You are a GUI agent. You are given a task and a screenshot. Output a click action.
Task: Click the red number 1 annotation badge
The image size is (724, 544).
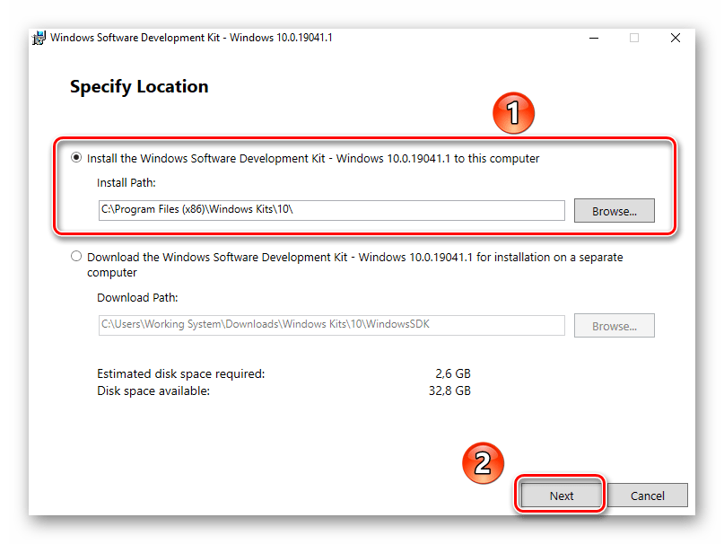coord(513,113)
